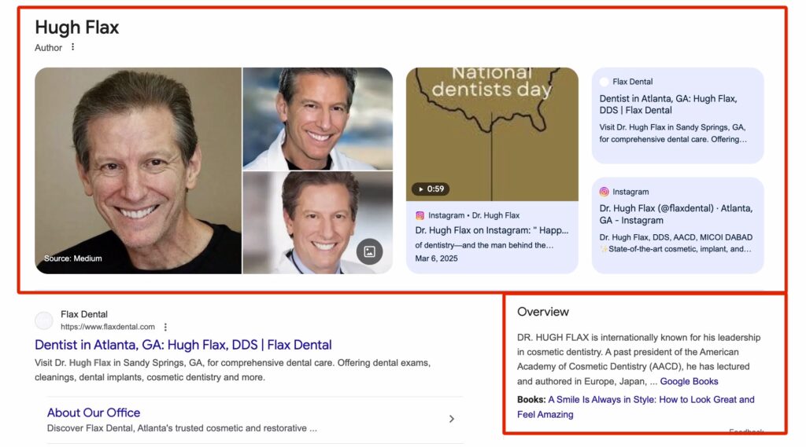Click Dr. Hugh Flax on Instagram video caption
This screenshot has width=806, height=447.
491,231
